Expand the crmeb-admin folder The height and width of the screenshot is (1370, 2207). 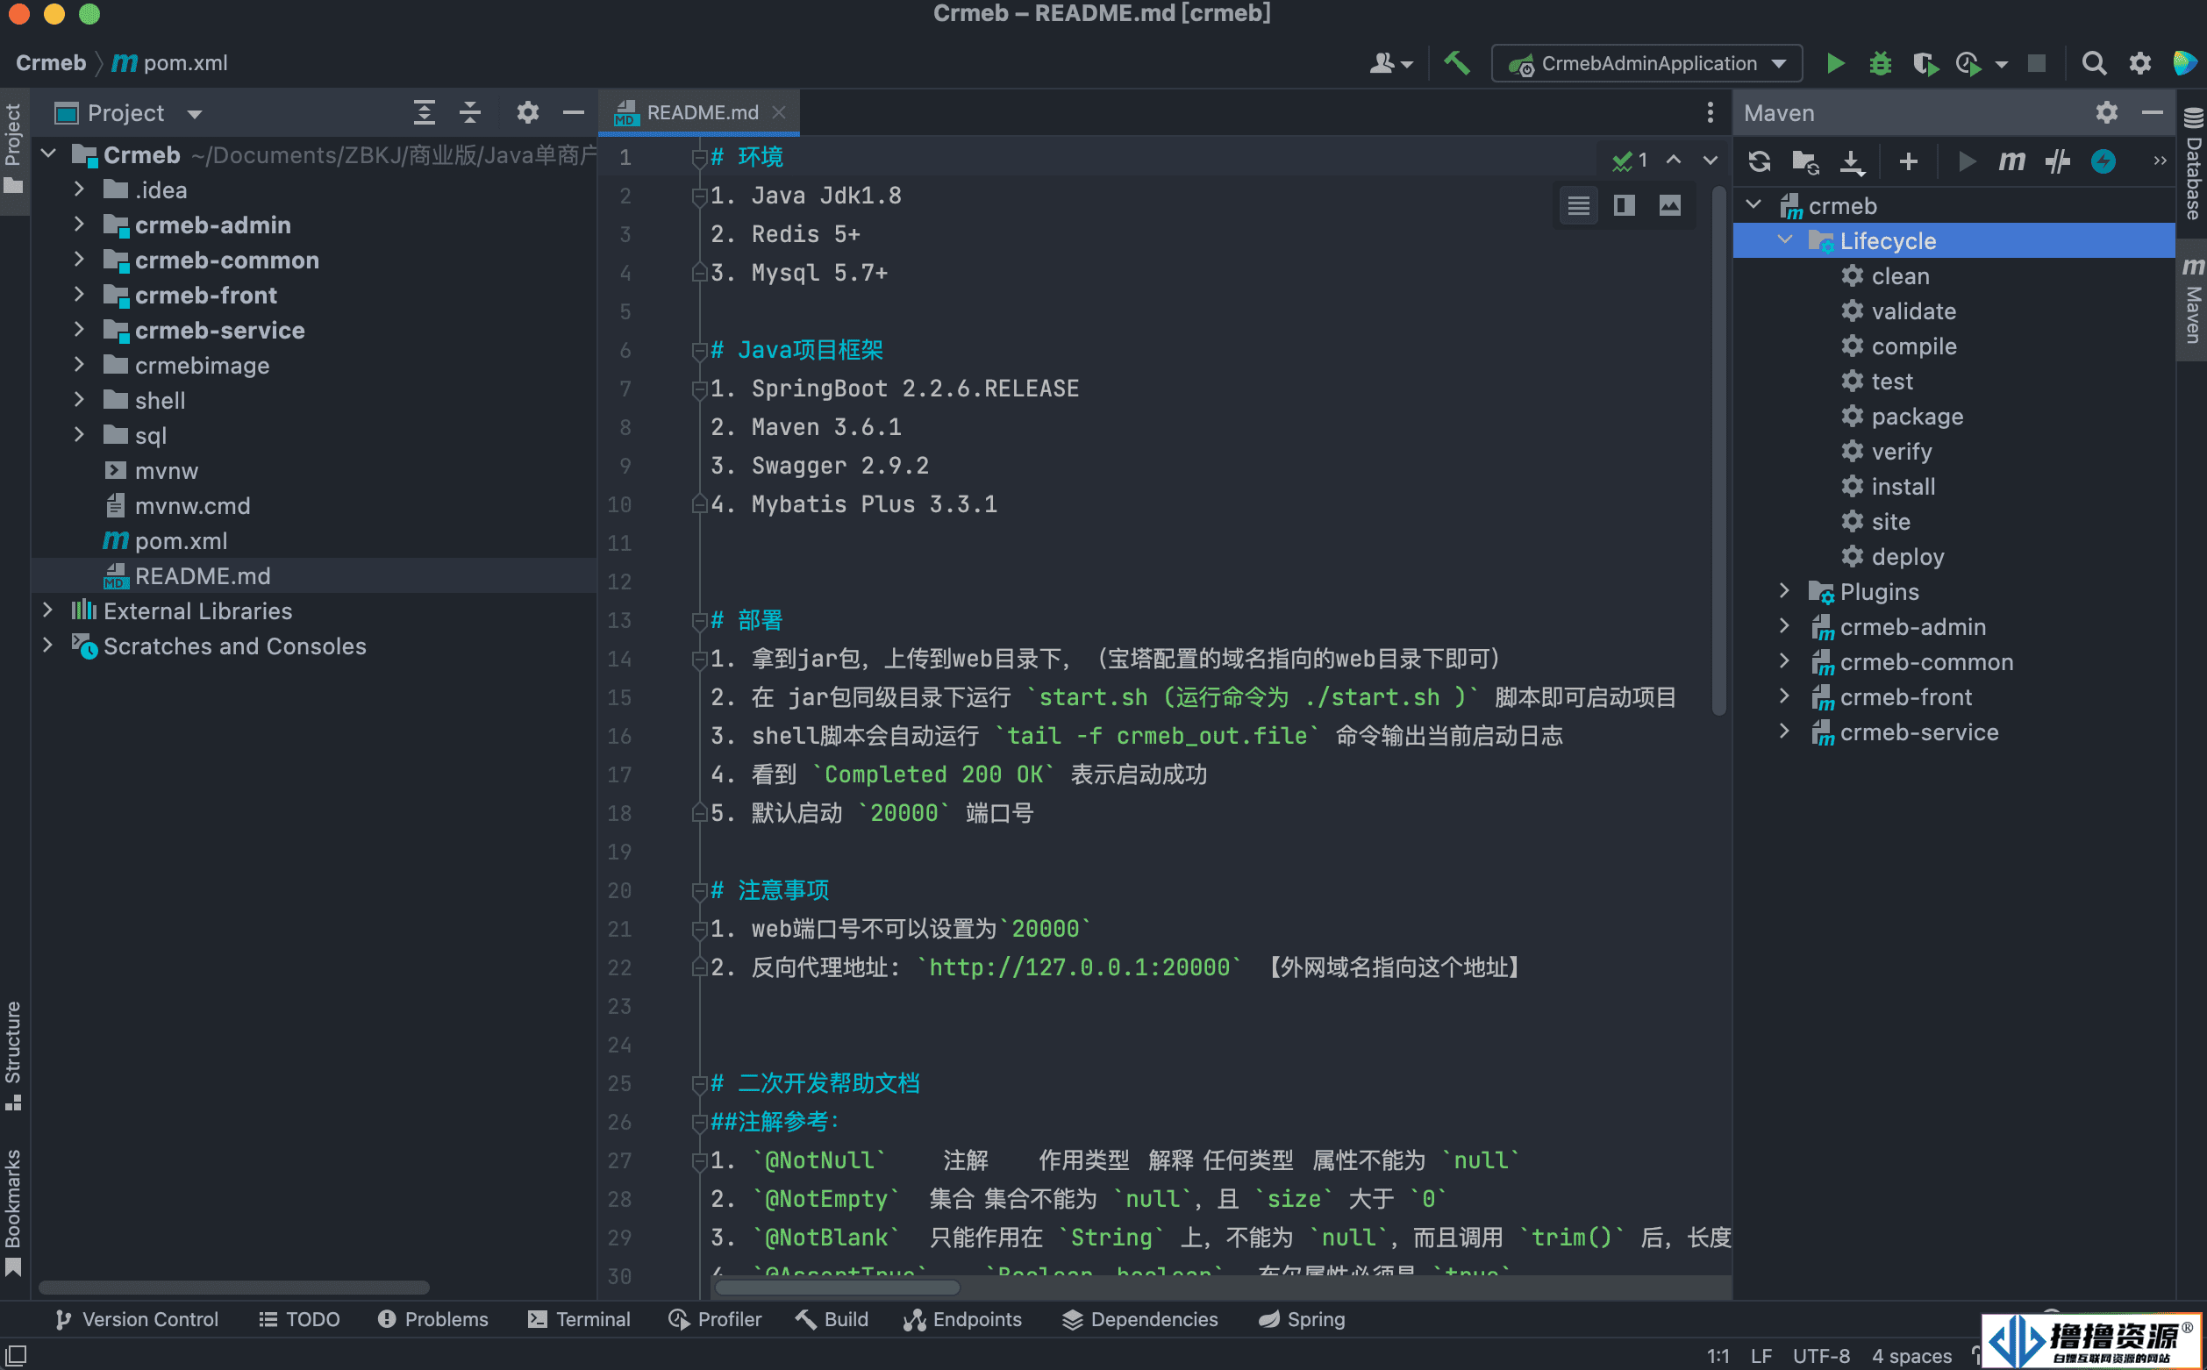tap(79, 225)
